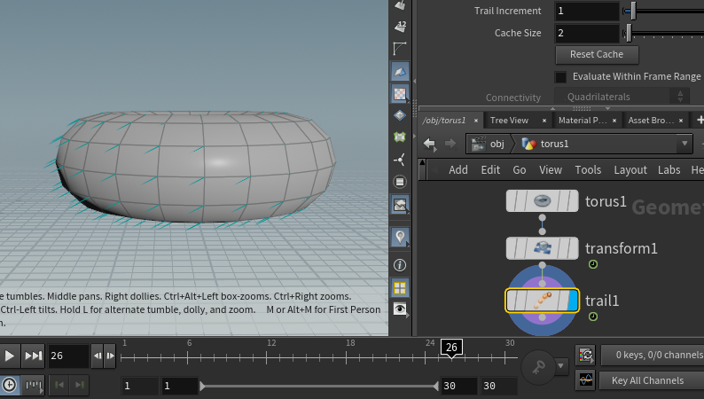Click the obj clapperboard icon in path bar
The width and height of the screenshot is (704, 399).
pos(478,144)
